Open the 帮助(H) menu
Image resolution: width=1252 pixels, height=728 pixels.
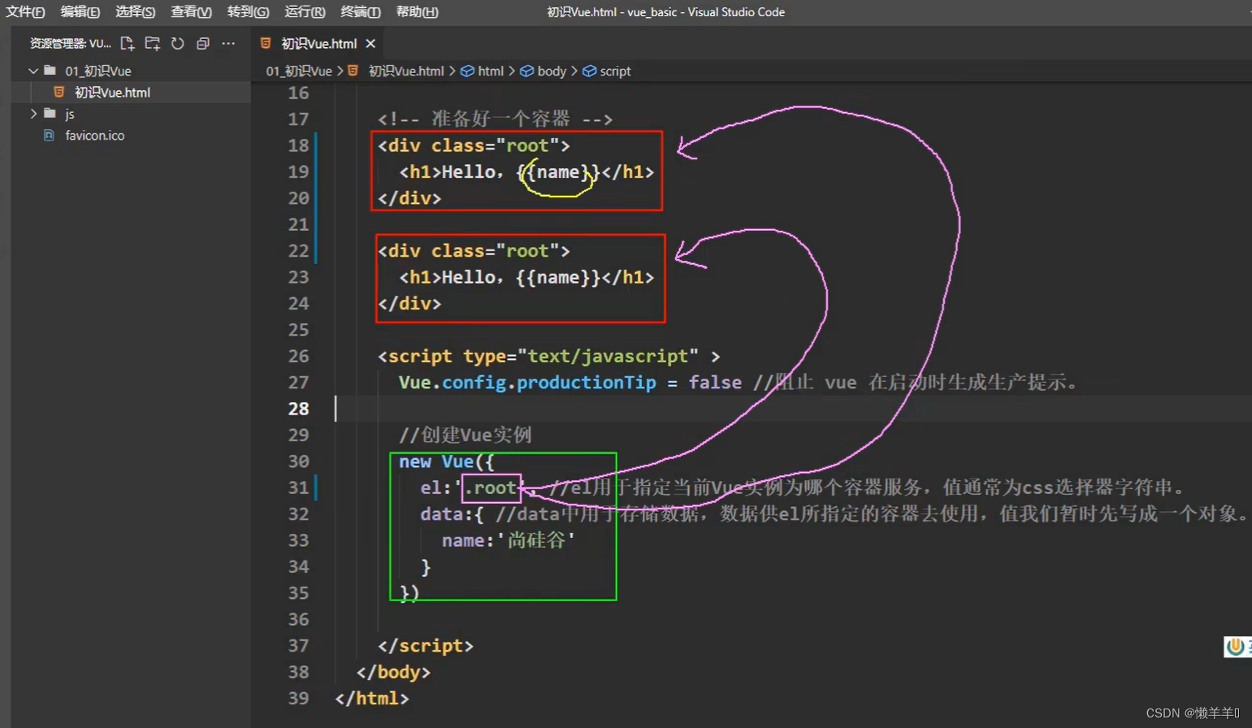(x=417, y=12)
